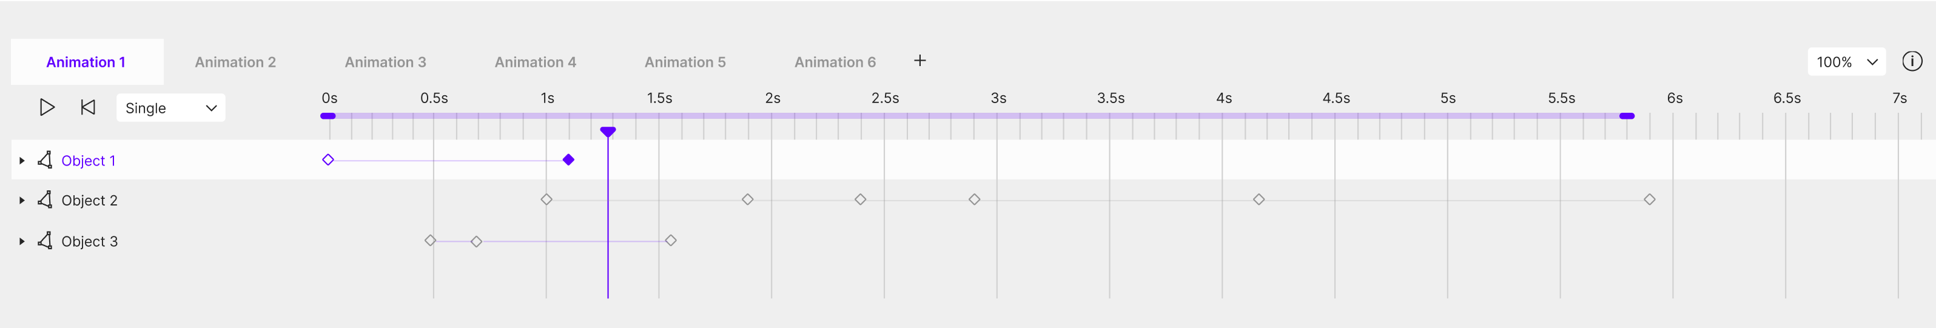Image resolution: width=1936 pixels, height=328 pixels.
Task: Switch to the Animation 2 tab
Action: coord(235,62)
